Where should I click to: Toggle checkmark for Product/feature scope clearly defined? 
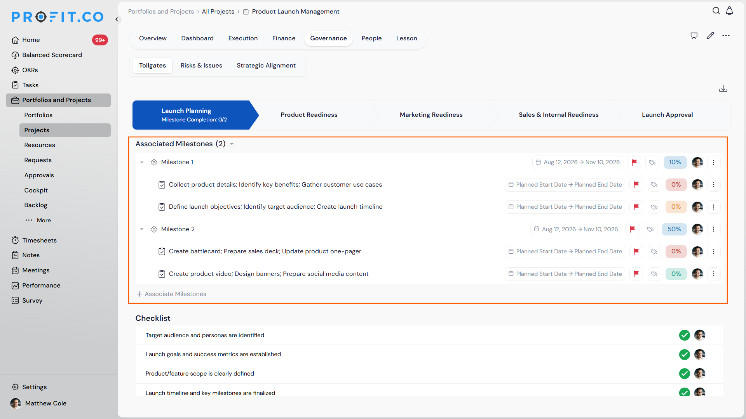(x=684, y=374)
